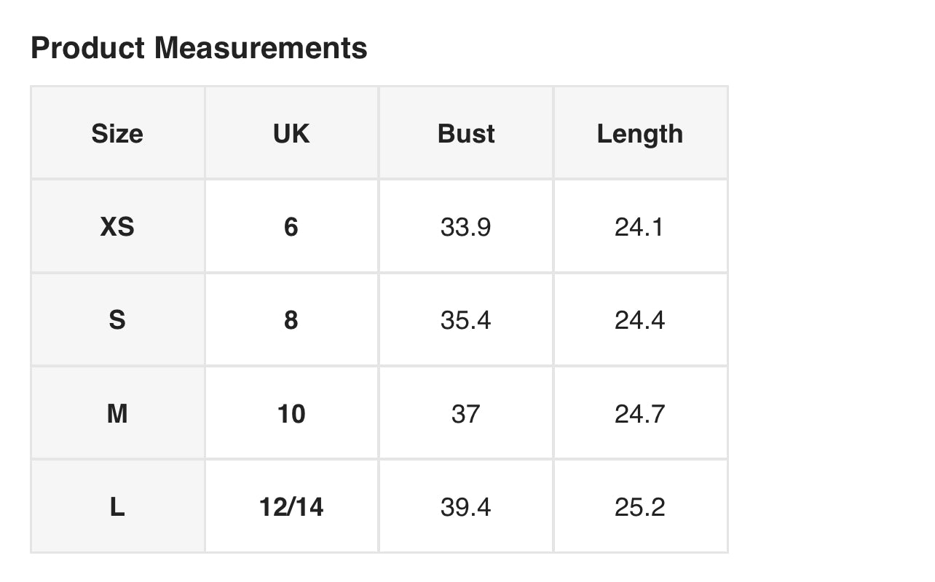Select the Length column header
935x582 pixels.
tap(640, 133)
